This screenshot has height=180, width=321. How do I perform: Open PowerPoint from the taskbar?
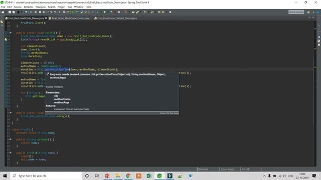(107, 175)
